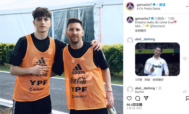
Task: Open abel__darlong's profile avatar
Action: point(130,40)
